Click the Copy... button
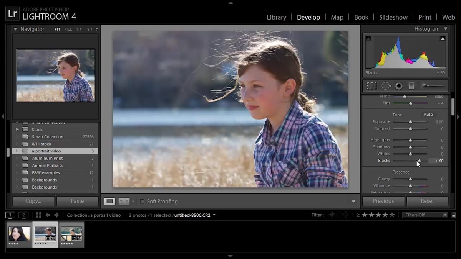This screenshot has width=461, height=259. coord(33,201)
